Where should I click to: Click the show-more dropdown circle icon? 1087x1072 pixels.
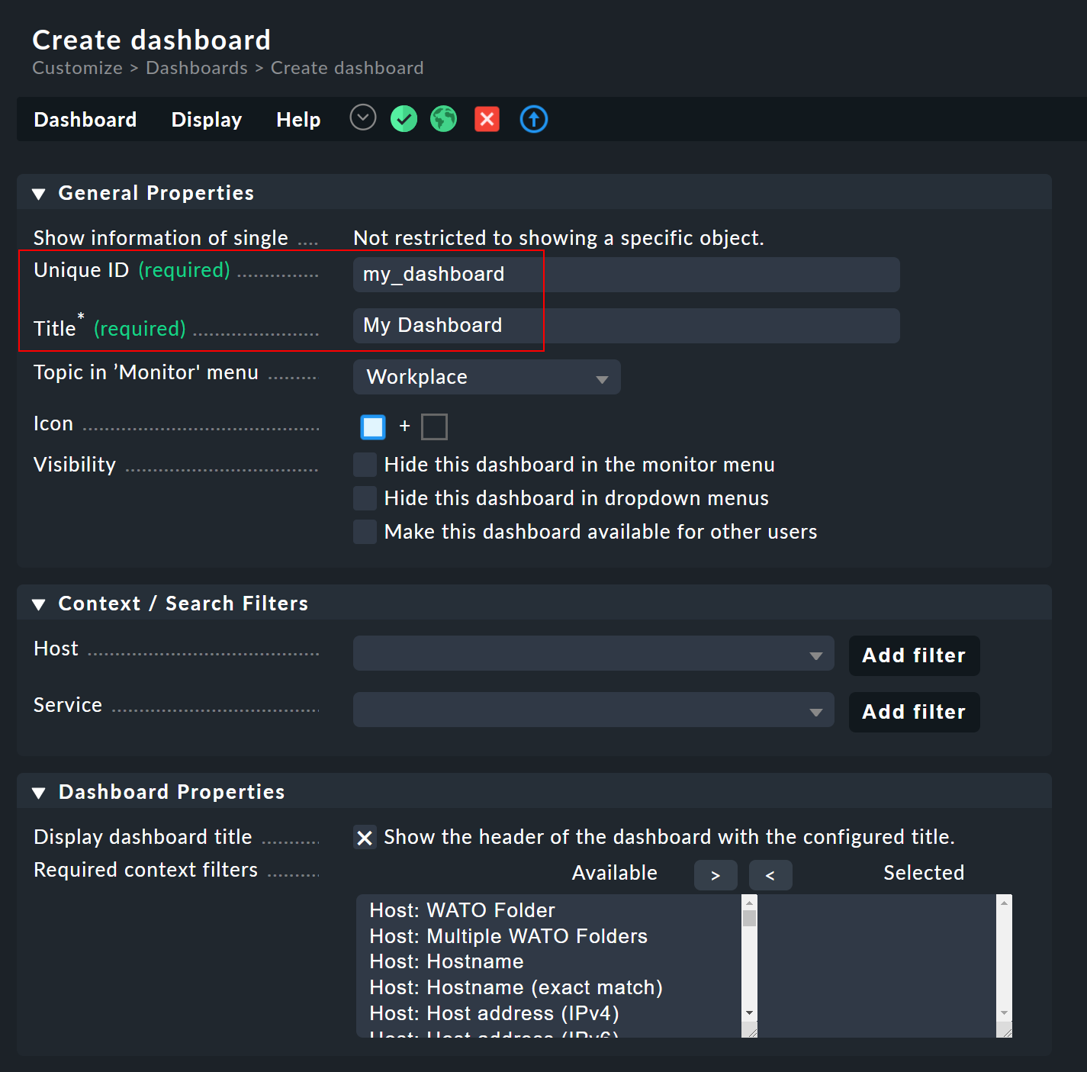point(363,118)
